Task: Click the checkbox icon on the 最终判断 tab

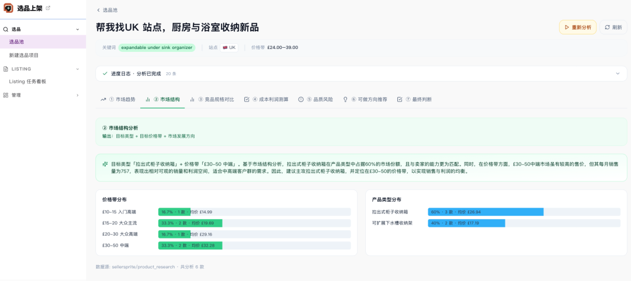Action: tap(400, 99)
